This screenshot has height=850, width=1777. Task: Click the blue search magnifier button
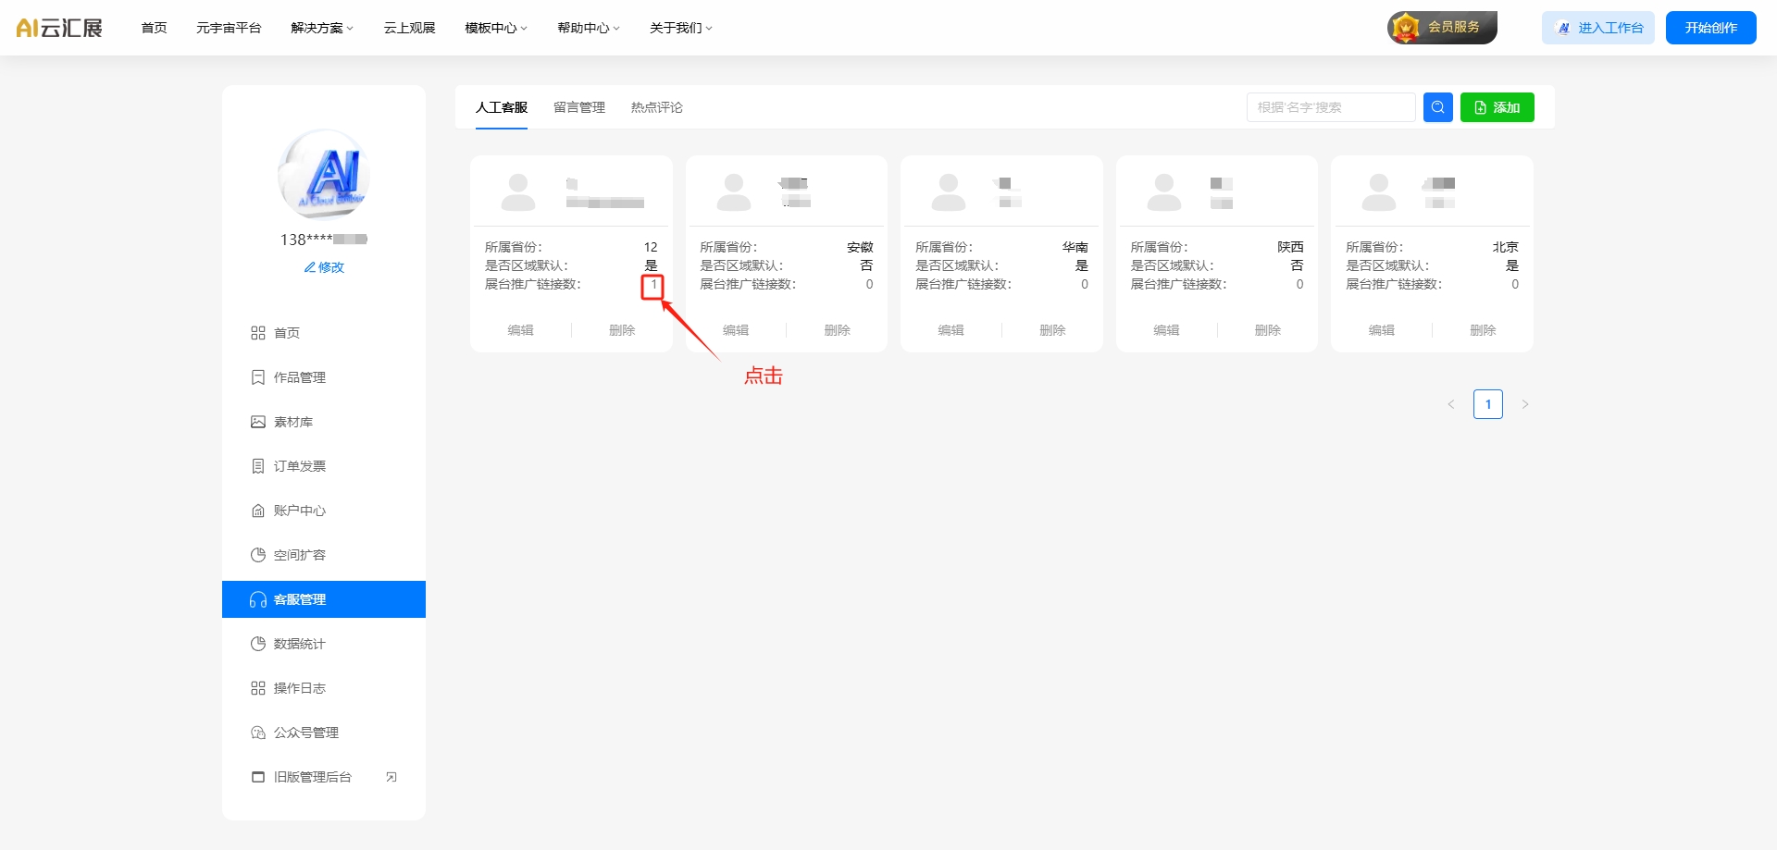(x=1437, y=107)
